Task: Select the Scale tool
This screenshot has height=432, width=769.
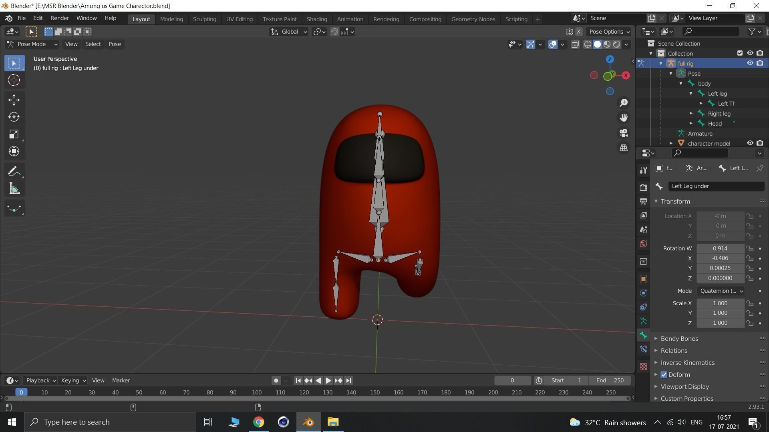Action: [14, 134]
